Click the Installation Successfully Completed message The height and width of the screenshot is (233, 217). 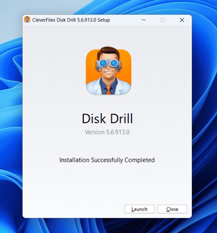(x=107, y=160)
